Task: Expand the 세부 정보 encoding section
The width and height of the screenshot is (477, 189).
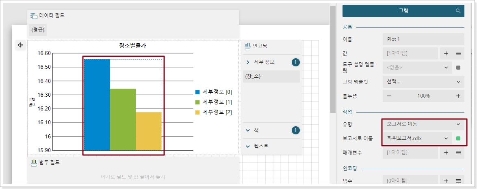Action: 248,62
